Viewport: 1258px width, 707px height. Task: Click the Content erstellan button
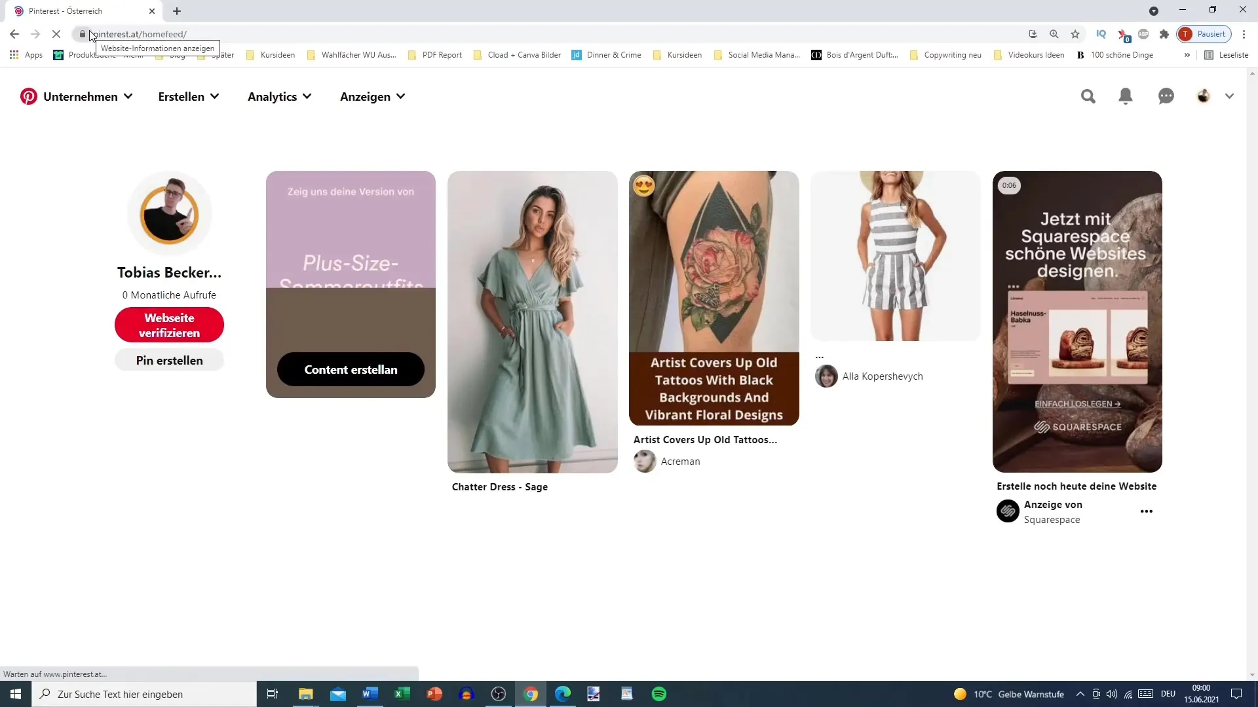[x=351, y=369]
